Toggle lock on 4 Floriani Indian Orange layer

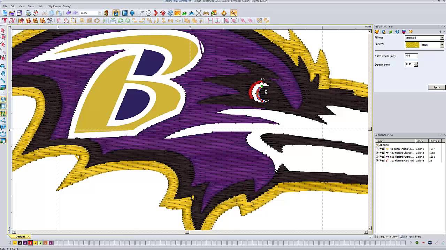pyautogui.click(x=383, y=149)
